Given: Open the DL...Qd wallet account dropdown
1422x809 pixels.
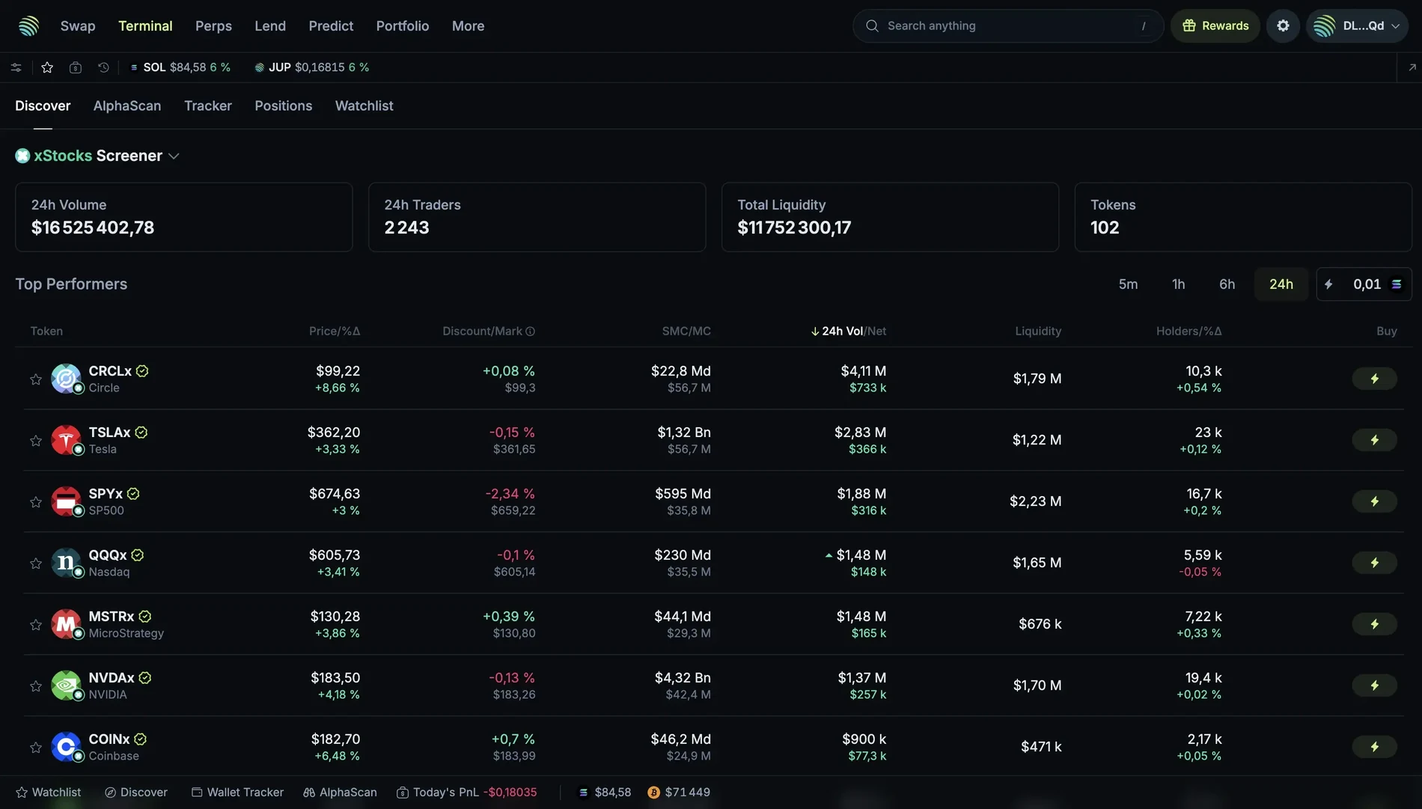Looking at the screenshot, I should click(1358, 25).
